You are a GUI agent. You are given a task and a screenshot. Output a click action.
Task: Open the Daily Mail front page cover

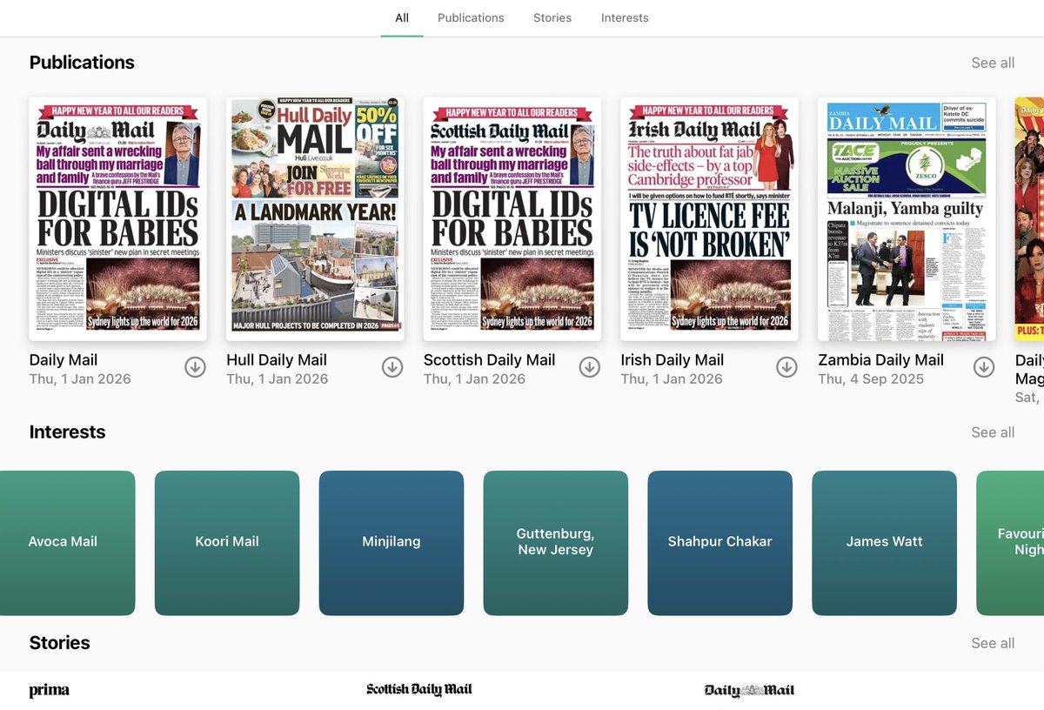pyautogui.click(x=118, y=218)
